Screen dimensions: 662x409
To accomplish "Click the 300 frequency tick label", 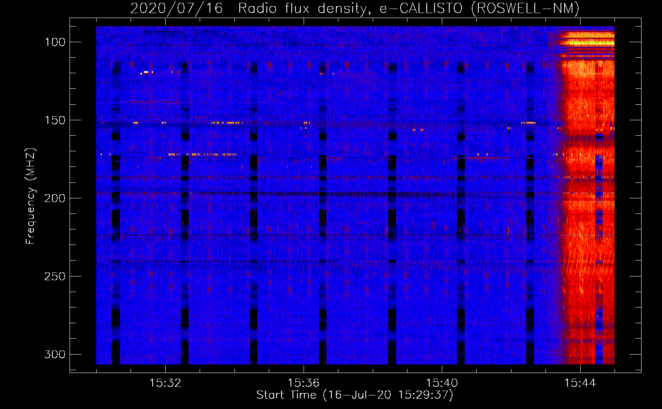I will click(x=55, y=355).
